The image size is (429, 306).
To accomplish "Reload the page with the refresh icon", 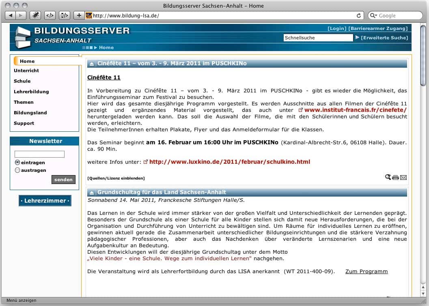I will pos(359,15).
